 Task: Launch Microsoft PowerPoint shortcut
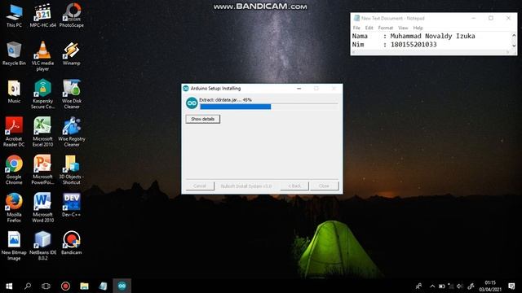click(x=42, y=170)
